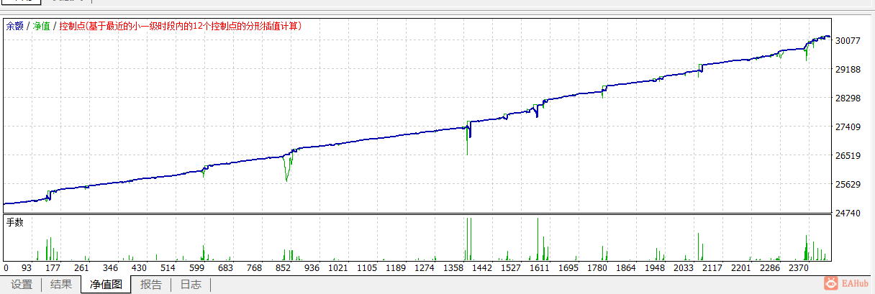Click the 1780 trade-number label
The image size is (875, 294).
pyautogui.click(x=597, y=267)
